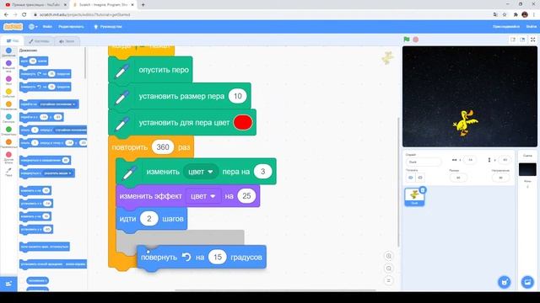Open цвет dropdown in изменить эффект block
This screenshot has height=303, width=540.
coord(202,196)
